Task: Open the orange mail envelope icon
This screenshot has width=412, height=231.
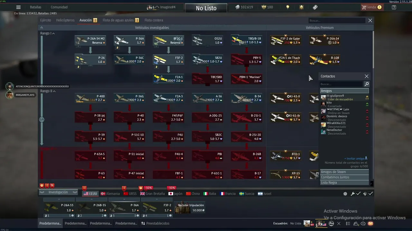Action: tap(370, 224)
